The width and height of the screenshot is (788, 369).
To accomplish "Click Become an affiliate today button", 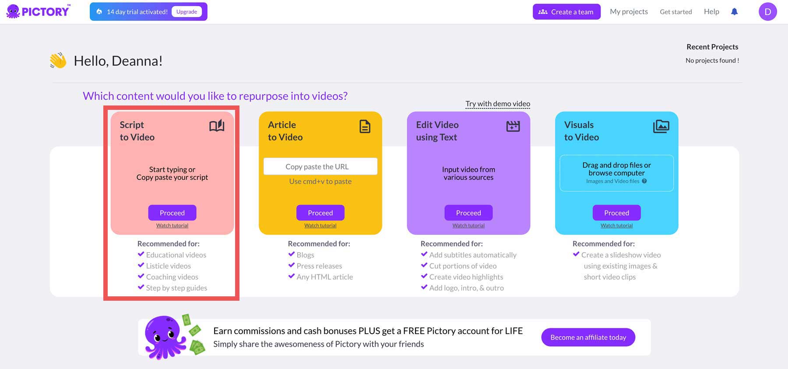I will point(588,337).
